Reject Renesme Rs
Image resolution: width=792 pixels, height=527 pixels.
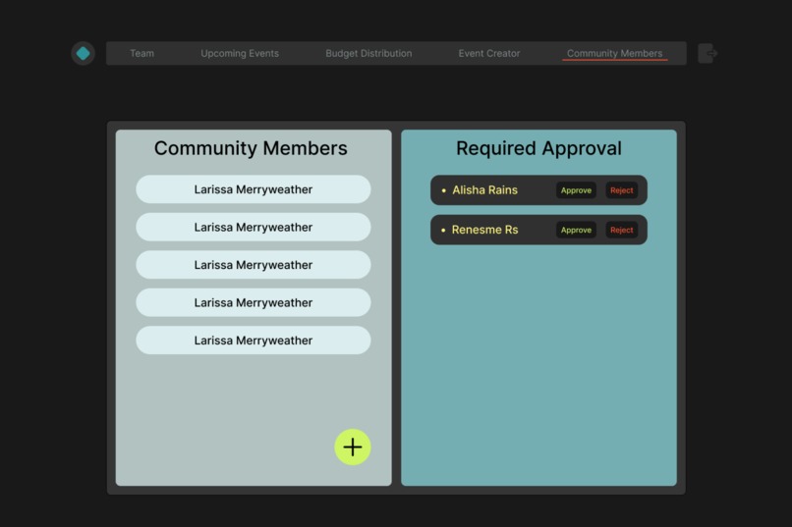click(622, 230)
